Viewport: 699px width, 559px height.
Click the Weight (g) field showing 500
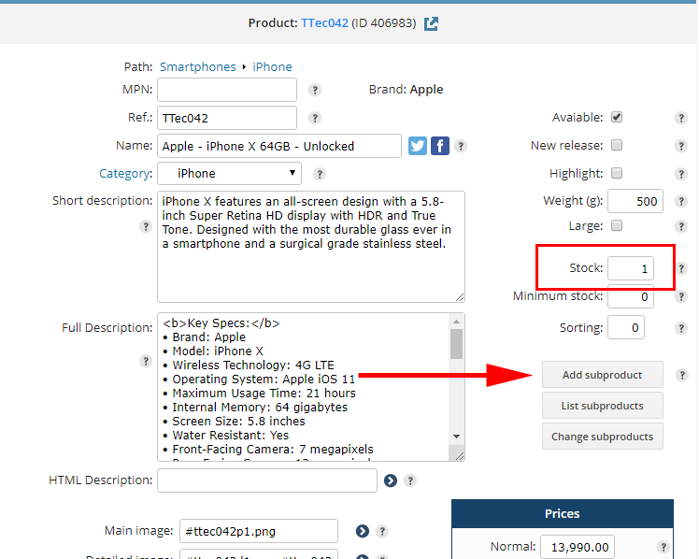tap(635, 201)
